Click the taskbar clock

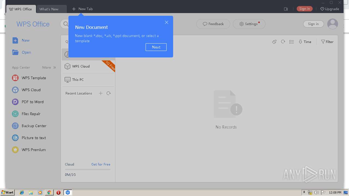coord(335,192)
